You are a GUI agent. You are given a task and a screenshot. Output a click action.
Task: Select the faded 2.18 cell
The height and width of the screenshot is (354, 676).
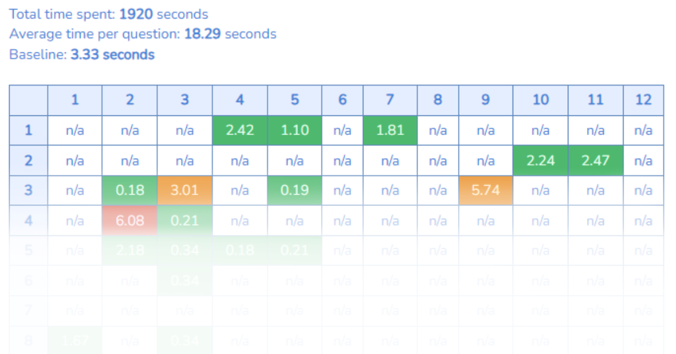coord(130,250)
